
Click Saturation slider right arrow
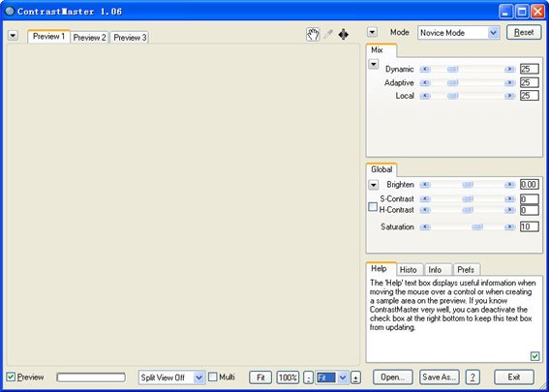click(x=509, y=227)
